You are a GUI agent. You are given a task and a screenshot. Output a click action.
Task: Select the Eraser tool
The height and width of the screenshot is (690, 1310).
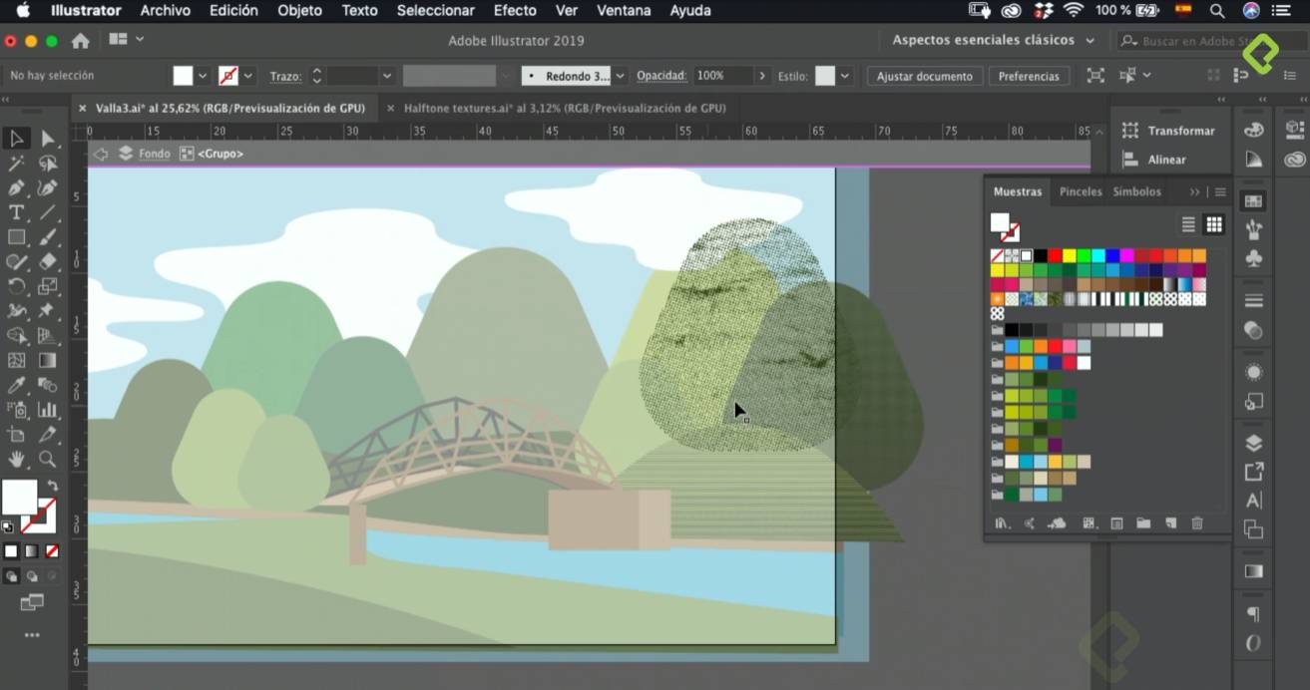click(47, 261)
